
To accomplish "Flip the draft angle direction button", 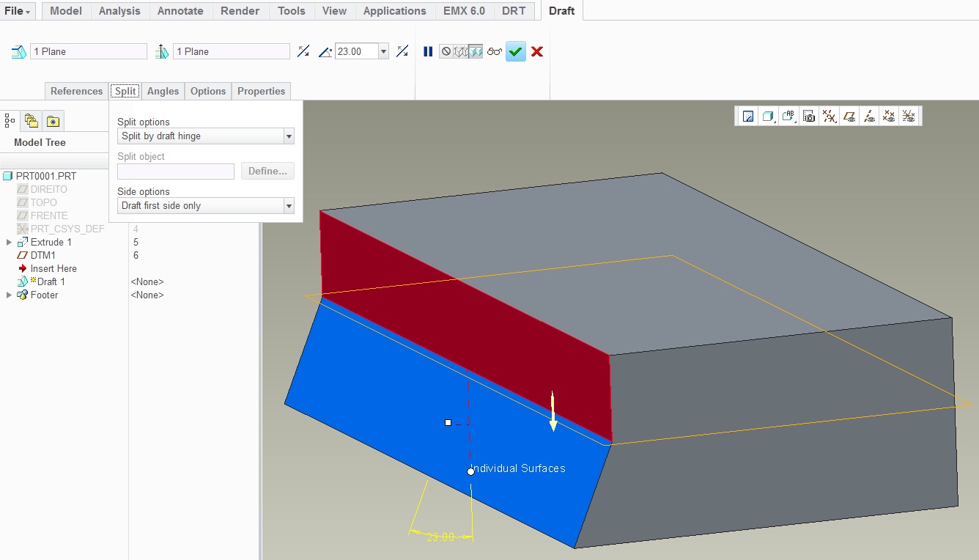I will [x=402, y=51].
